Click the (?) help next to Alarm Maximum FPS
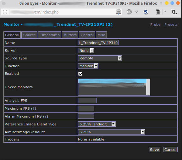Viewport: 182px width, 160px height. click(x=46, y=116)
